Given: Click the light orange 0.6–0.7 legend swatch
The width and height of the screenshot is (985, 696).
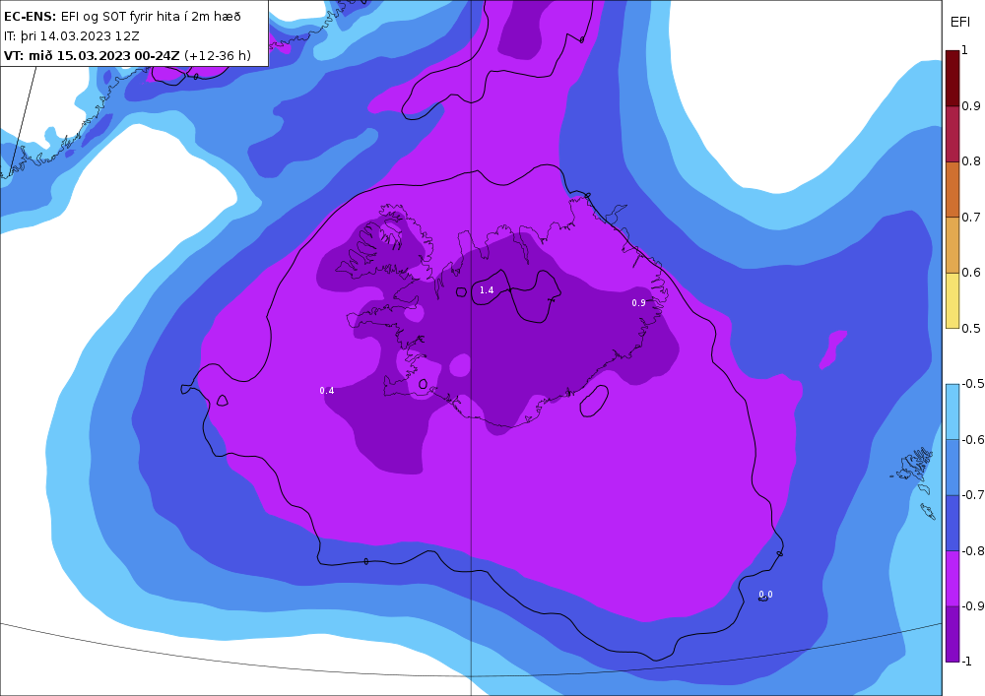Looking at the screenshot, I should (x=952, y=245).
